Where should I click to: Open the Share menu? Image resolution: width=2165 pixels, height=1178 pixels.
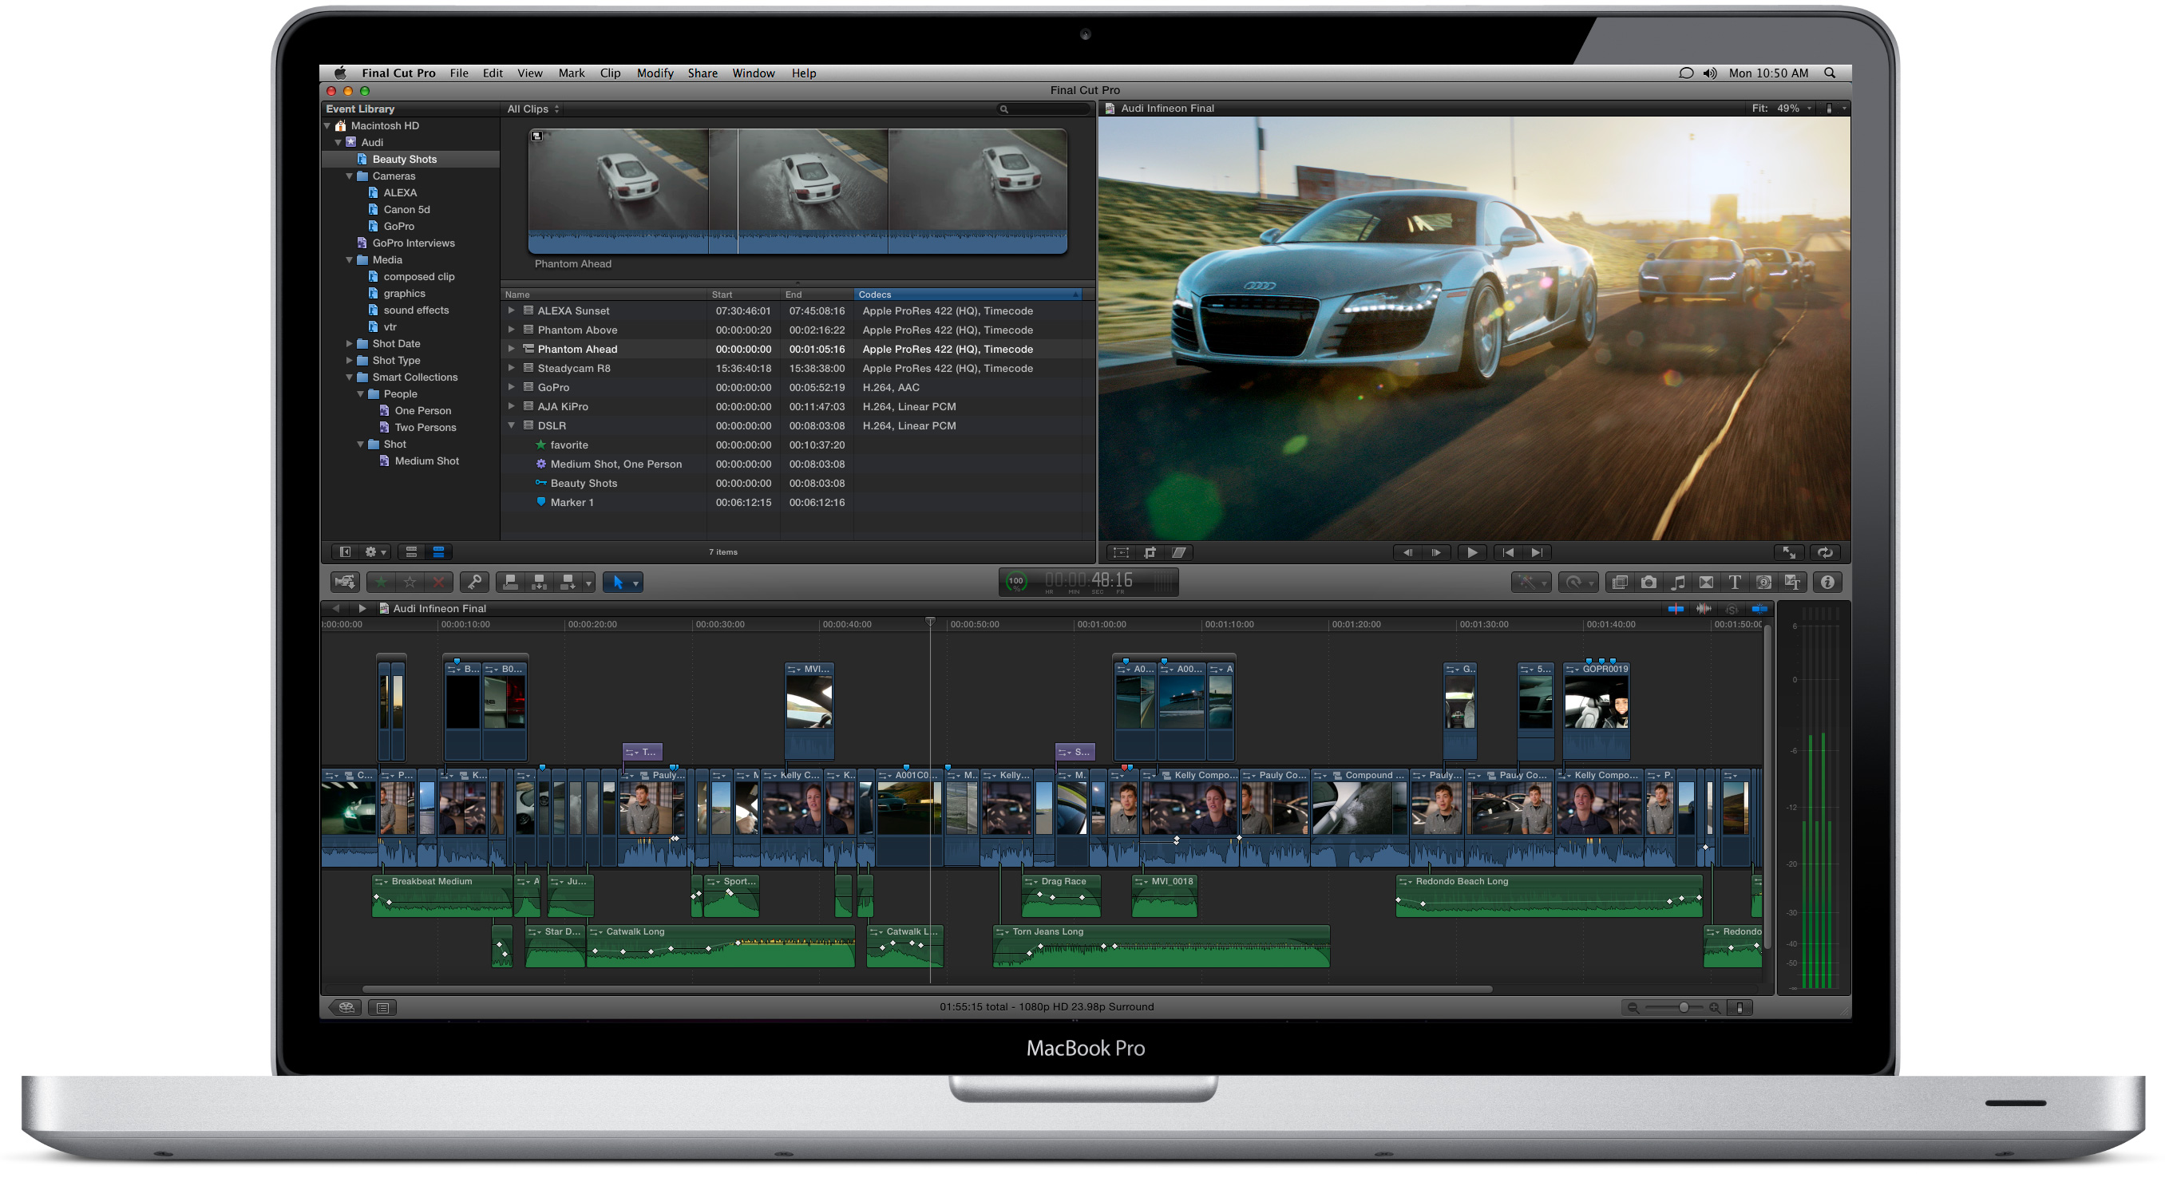(702, 73)
